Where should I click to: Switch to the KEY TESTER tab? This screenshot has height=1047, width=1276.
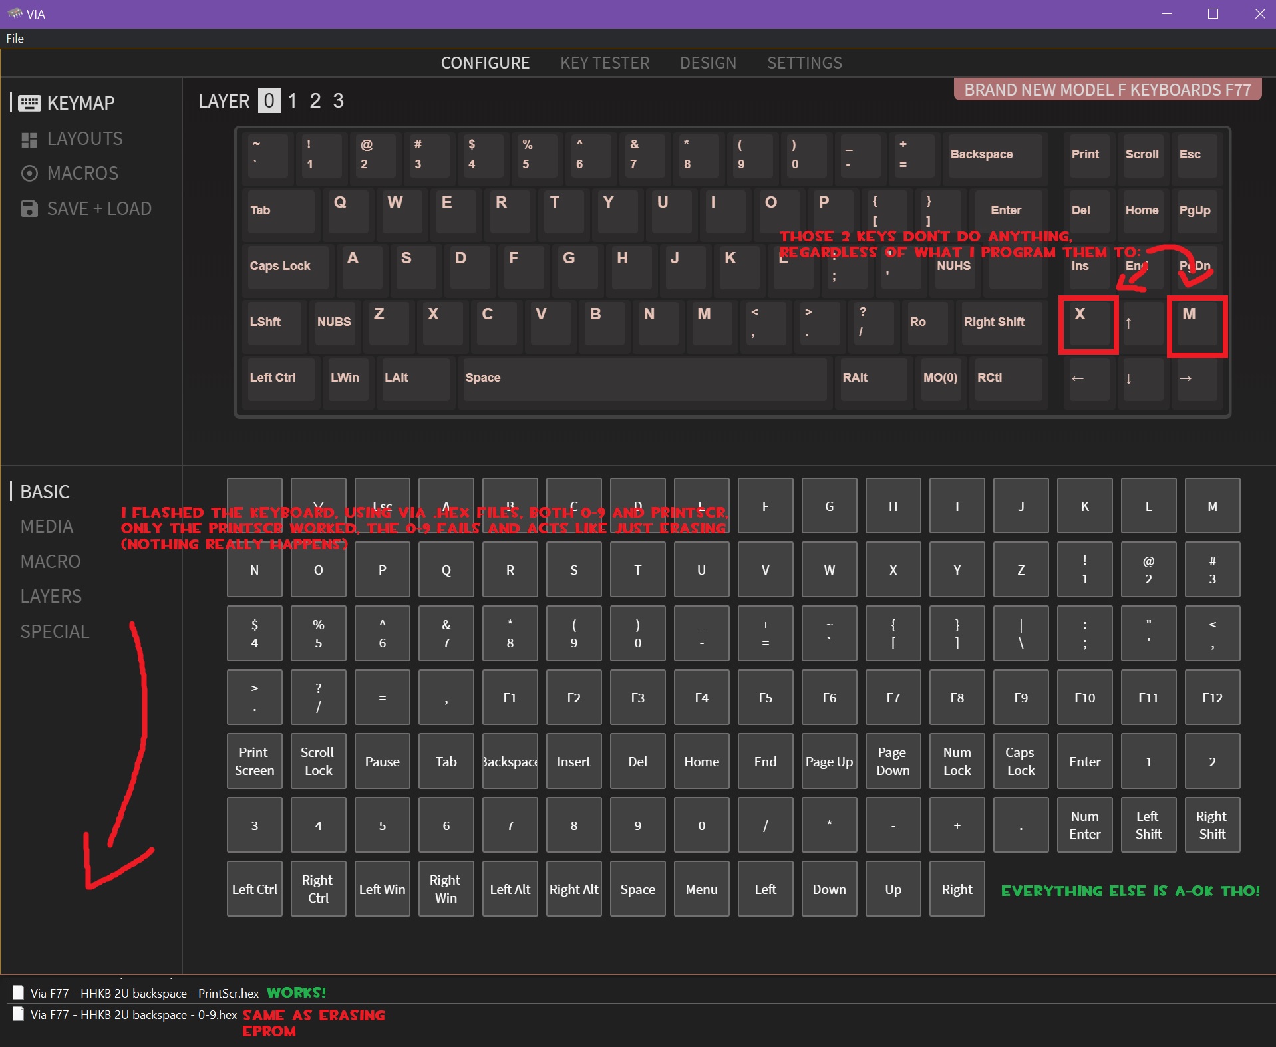[x=604, y=63]
